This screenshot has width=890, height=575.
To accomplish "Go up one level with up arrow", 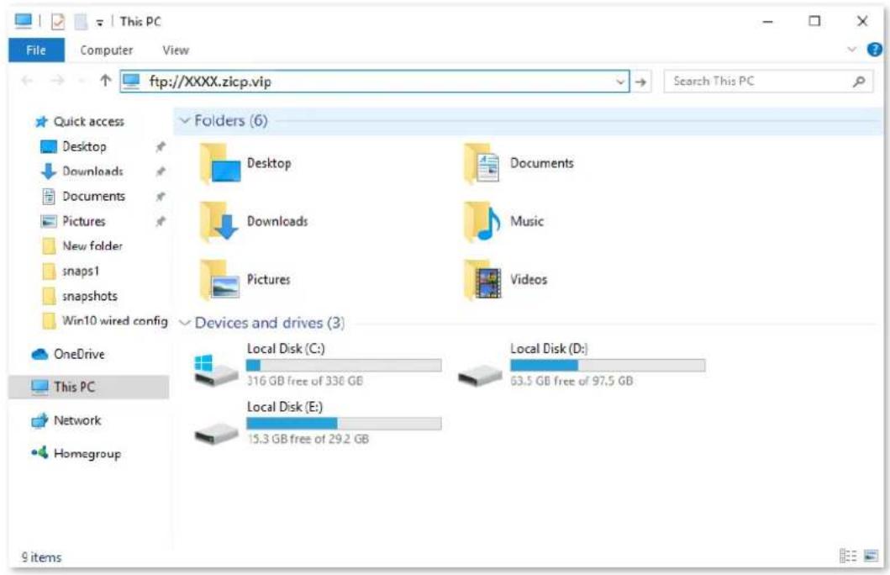I will pos(105,81).
